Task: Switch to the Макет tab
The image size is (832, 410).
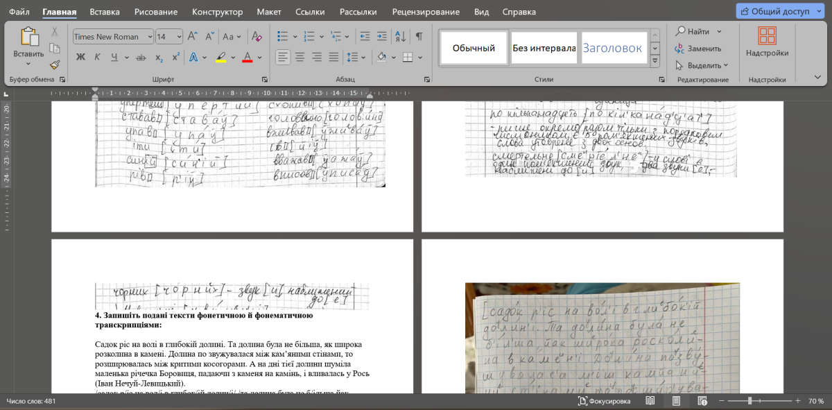Action: click(x=269, y=12)
